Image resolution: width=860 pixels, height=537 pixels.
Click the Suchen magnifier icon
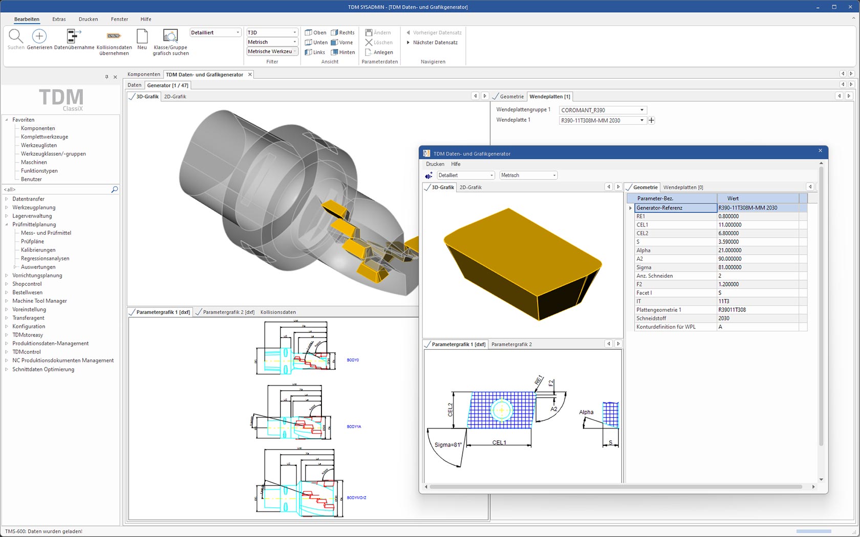(x=16, y=36)
